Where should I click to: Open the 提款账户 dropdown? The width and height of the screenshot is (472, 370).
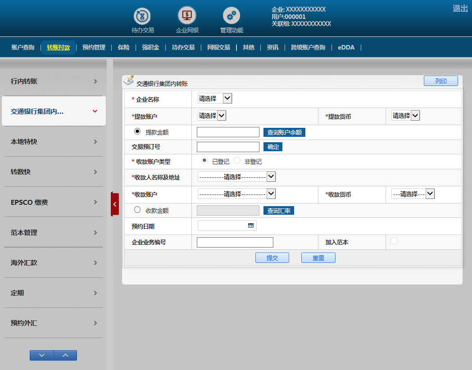[212, 116]
